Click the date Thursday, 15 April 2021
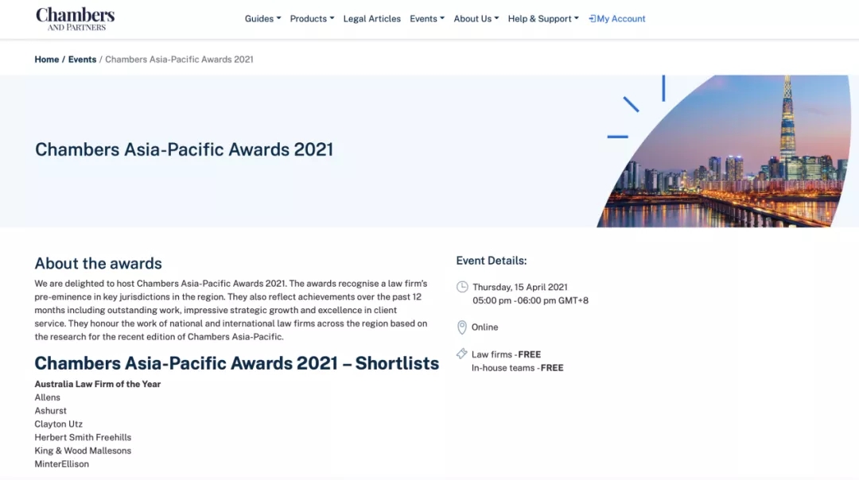859x480 pixels. tap(520, 287)
